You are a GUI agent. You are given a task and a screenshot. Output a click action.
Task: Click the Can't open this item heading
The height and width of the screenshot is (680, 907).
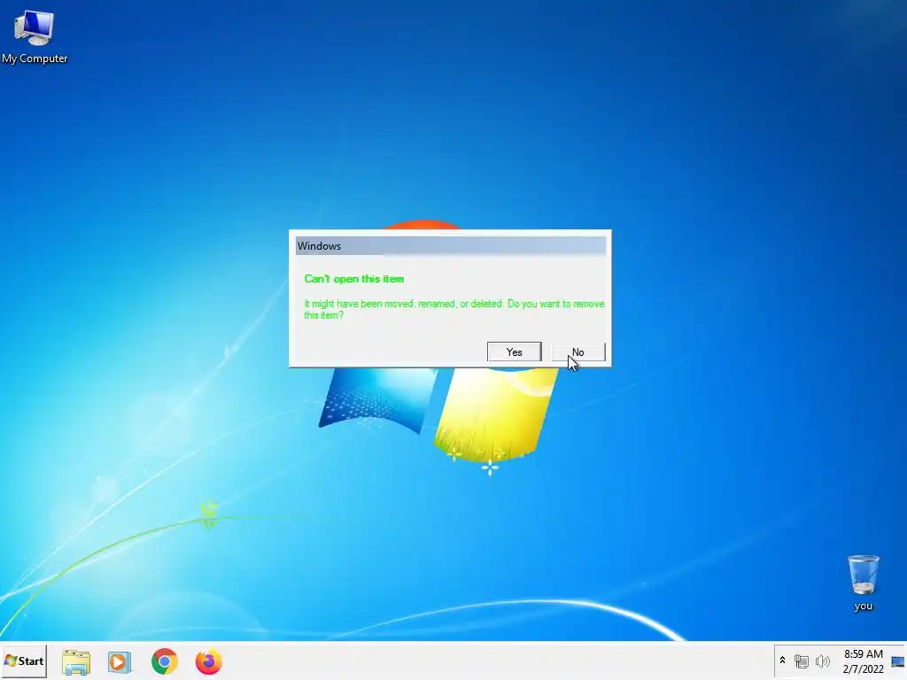(354, 279)
